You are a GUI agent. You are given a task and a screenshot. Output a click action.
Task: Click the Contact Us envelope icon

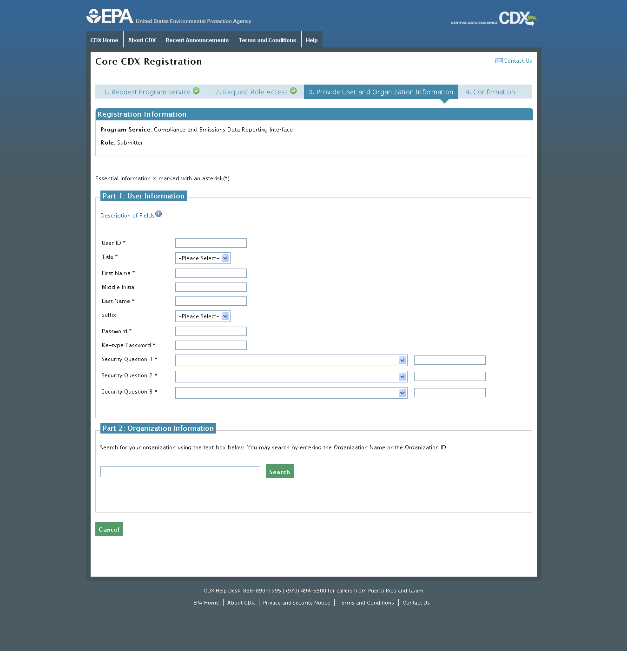point(498,60)
